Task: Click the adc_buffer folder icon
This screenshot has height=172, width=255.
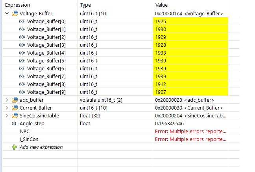Action: point(15,100)
